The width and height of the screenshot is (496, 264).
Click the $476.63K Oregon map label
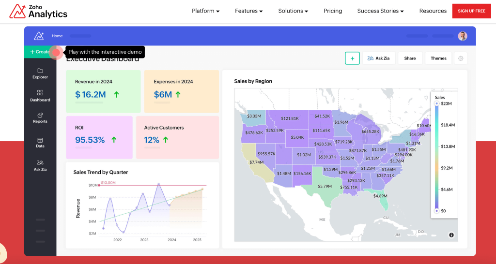tap(254, 132)
